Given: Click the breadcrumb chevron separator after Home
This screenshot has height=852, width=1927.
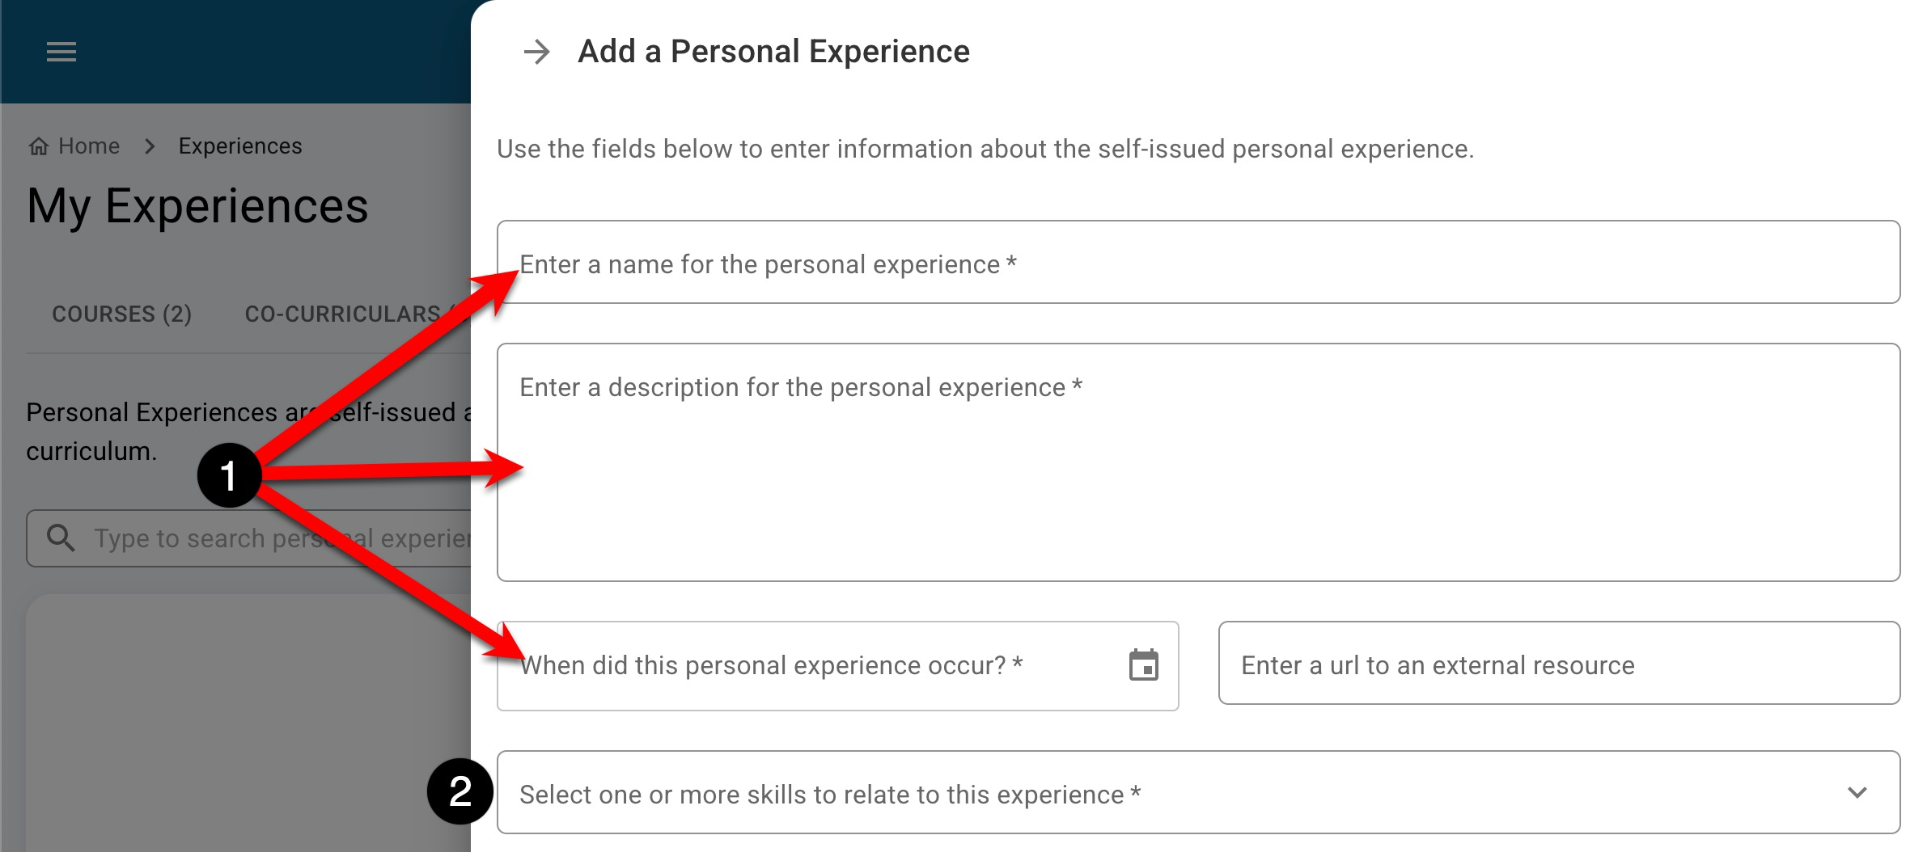Looking at the screenshot, I should point(150,146).
